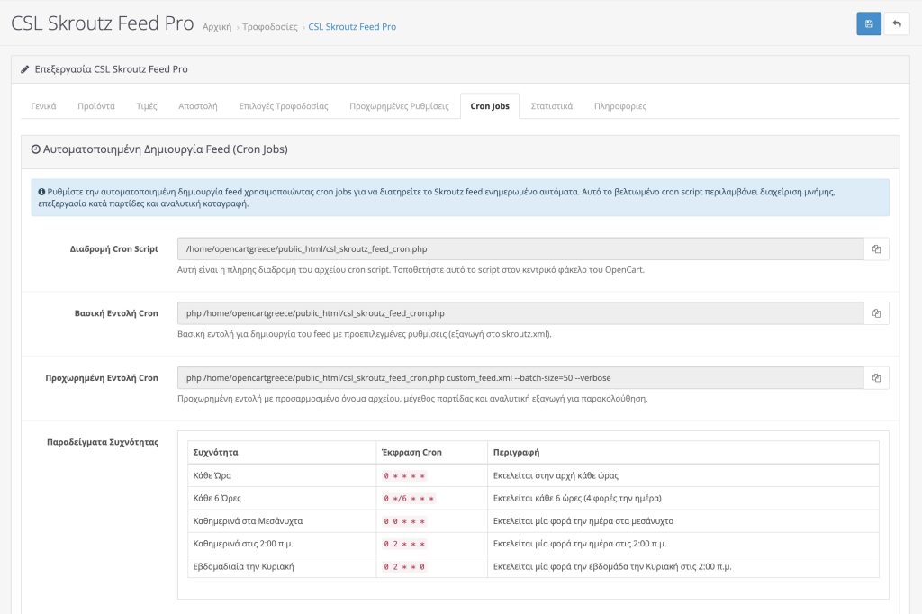Click 'Εβδομαδιαία την Κυριακή' table cell
This screenshot has height=614, width=922.
tap(282, 566)
